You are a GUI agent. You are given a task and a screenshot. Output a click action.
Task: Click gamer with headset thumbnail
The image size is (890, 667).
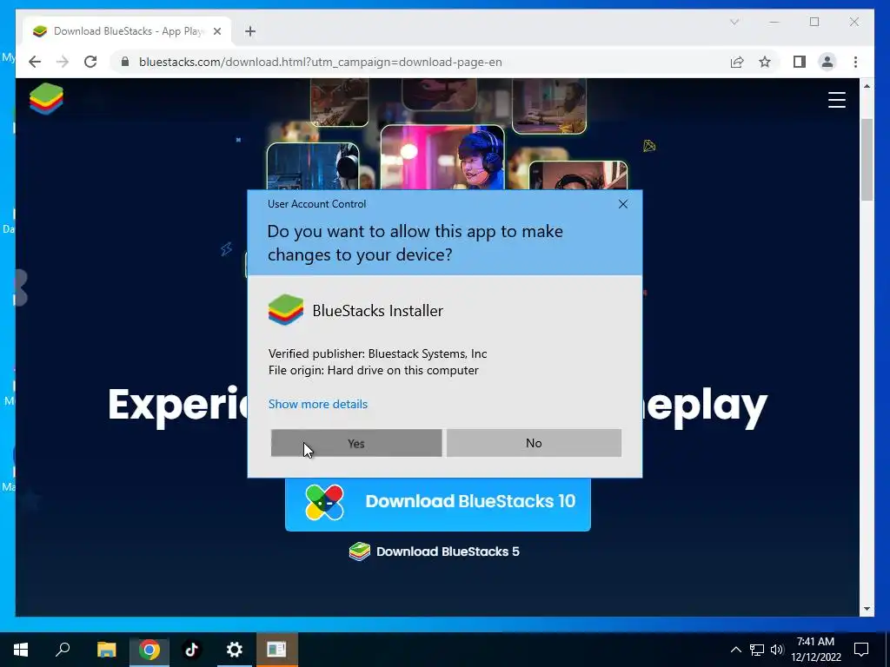(x=442, y=158)
